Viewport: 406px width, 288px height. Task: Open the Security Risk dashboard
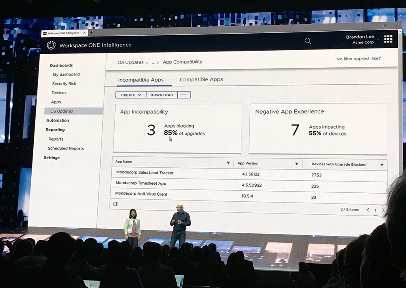pyautogui.click(x=64, y=83)
